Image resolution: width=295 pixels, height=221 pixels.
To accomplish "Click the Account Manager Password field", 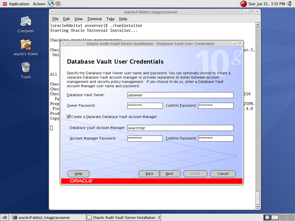I will (x=145, y=139).
